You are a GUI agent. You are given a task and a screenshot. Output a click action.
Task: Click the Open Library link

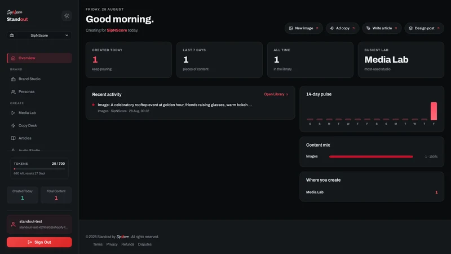[x=276, y=94]
